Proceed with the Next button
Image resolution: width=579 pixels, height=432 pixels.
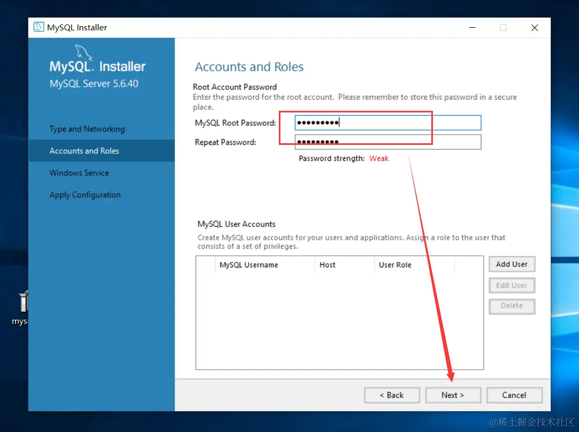453,395
